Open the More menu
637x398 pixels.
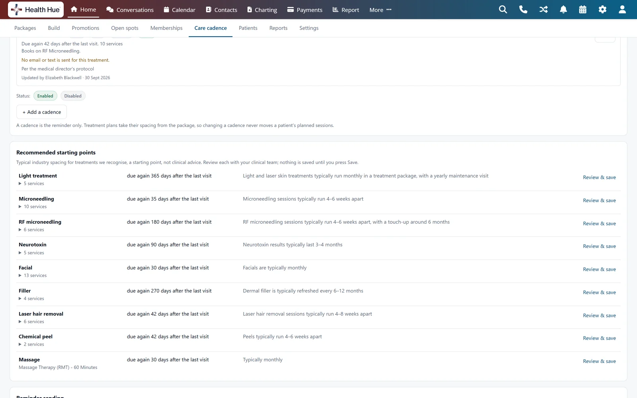(380, 10)
